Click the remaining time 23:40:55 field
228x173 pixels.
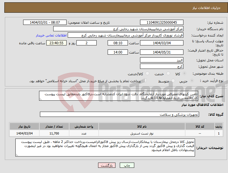[56, 43]
